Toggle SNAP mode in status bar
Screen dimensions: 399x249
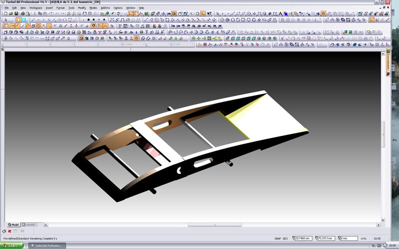pos(277,239)
